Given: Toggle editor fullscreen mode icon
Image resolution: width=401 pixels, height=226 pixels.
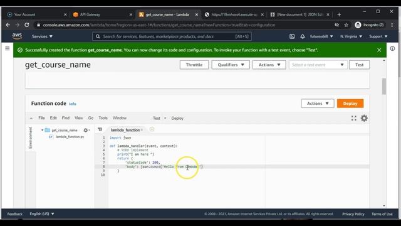Looking at the screenshot, I should click(353, 118).
